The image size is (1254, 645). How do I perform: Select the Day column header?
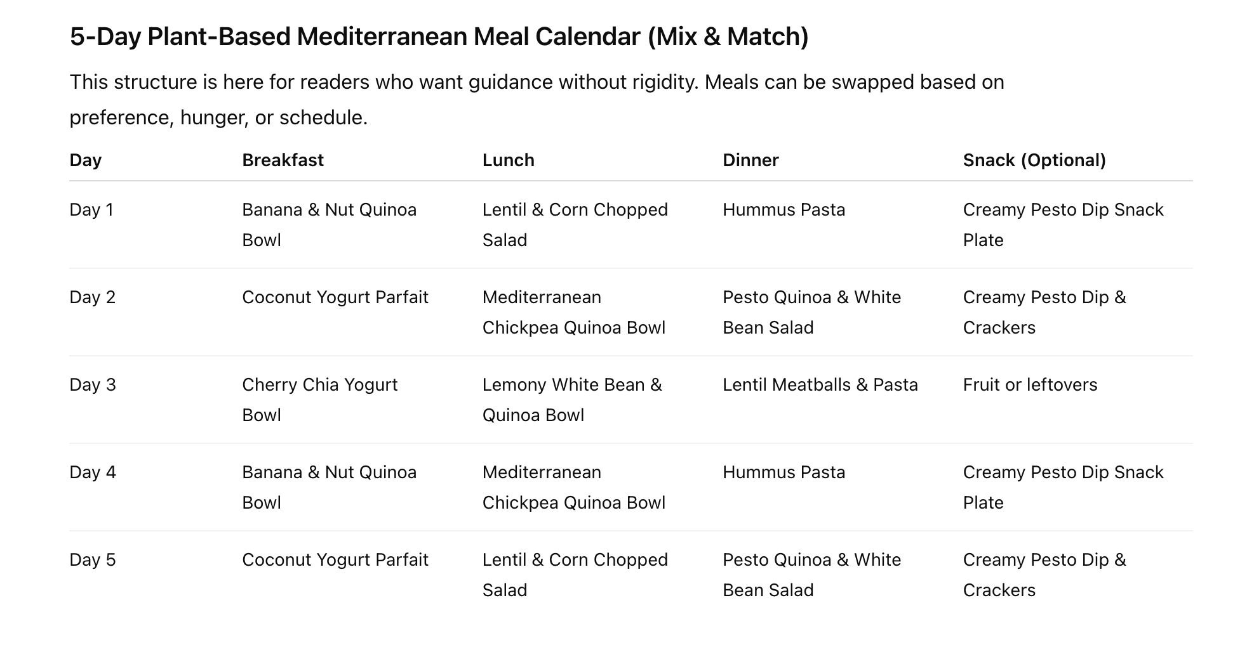click(86, 160)
